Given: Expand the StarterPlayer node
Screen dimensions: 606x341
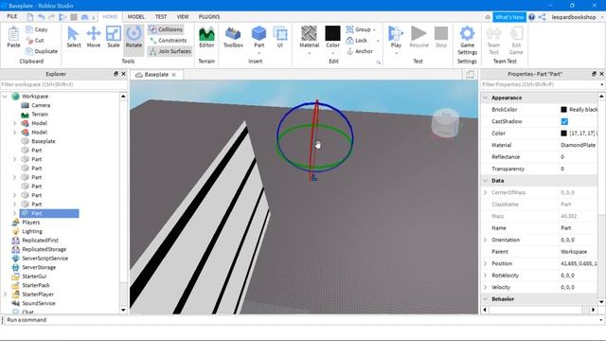Looking at the screenshot, I should tap(5, 295).
